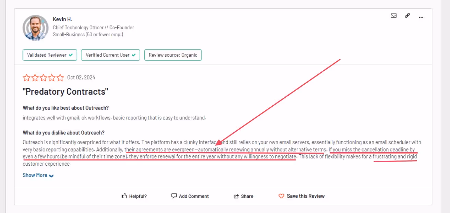Click the envelope email icon

pyautogui.click(x=393, y=16)
